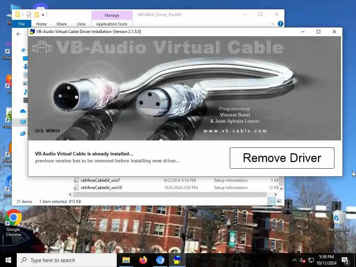Open the Application Tools tab

(x=112, y=24)
